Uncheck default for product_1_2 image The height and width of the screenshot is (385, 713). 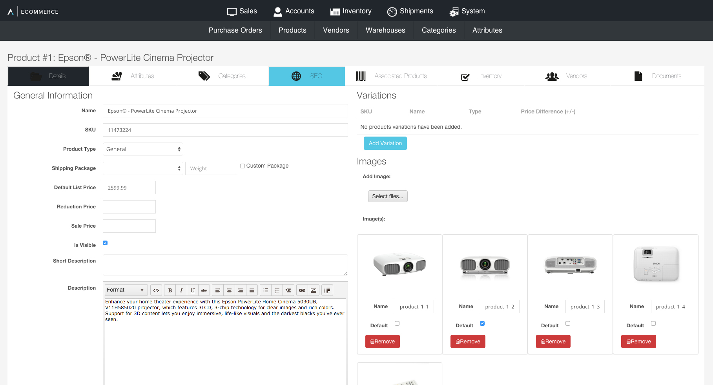[482, 323]
